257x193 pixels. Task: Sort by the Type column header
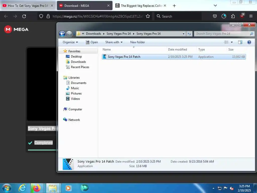point(202,50)
